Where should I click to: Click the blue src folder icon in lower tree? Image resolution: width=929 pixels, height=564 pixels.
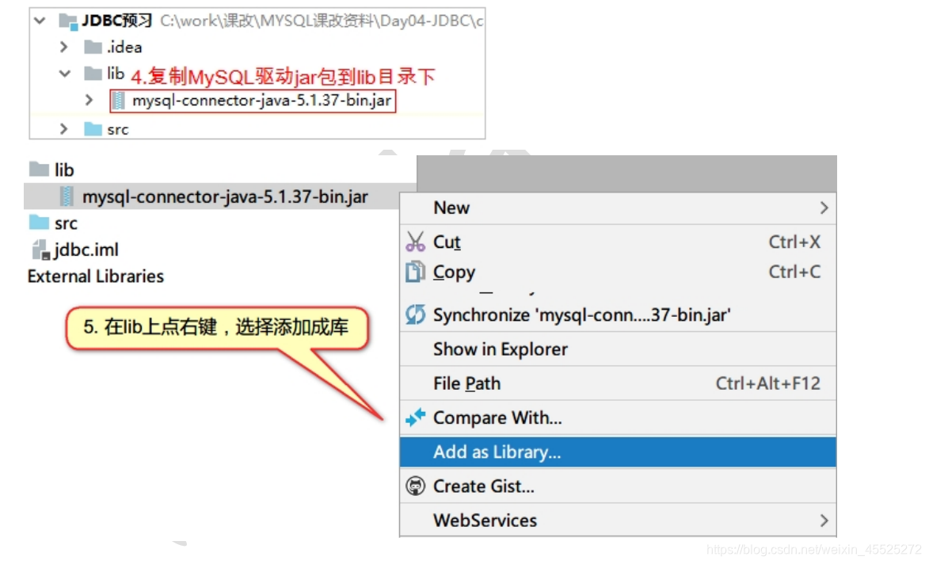[x=39, y=223]
